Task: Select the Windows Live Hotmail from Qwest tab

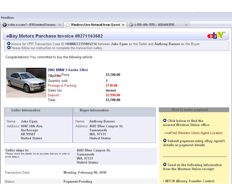Action: point(95,25)
